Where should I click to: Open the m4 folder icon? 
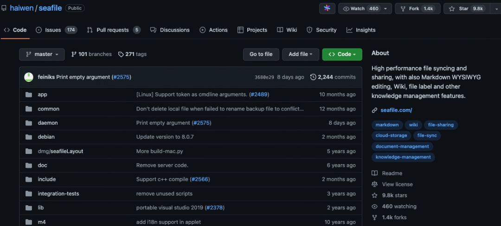click(29, 222)
